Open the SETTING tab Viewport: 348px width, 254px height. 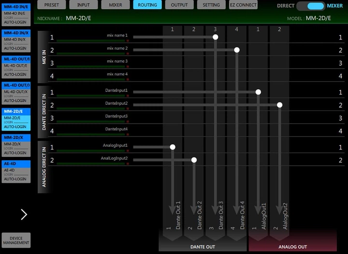(x=211, y=5)
